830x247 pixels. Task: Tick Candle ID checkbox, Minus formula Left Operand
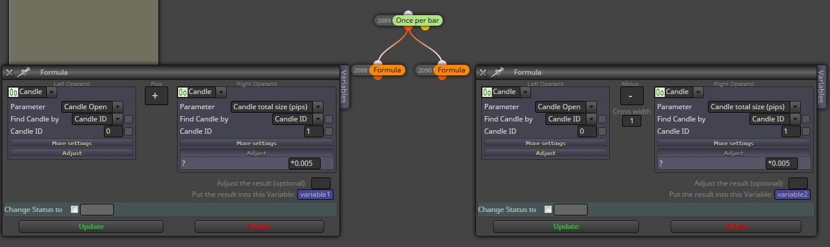pyautogui.click(x=602, y=131)
